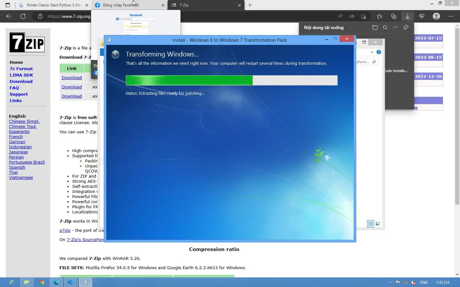
Task: Click the blue help icon in Explorer window
Action: 379,52
